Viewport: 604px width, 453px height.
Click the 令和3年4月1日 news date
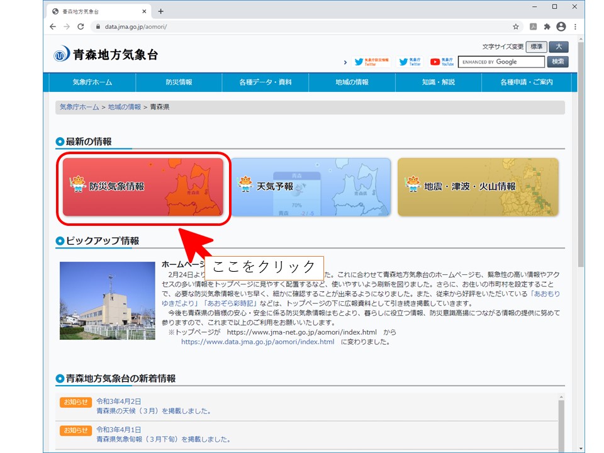point(119,430)
